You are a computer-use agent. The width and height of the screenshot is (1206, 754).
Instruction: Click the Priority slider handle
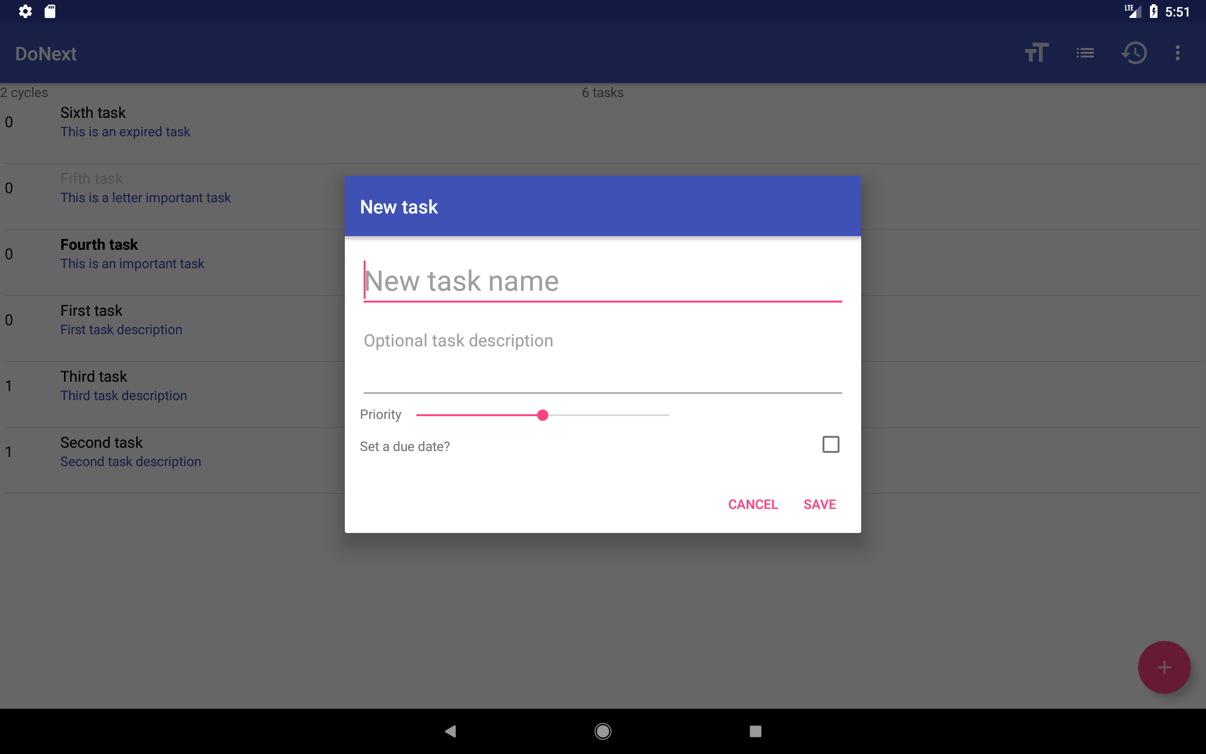click(x=543, y=415)
